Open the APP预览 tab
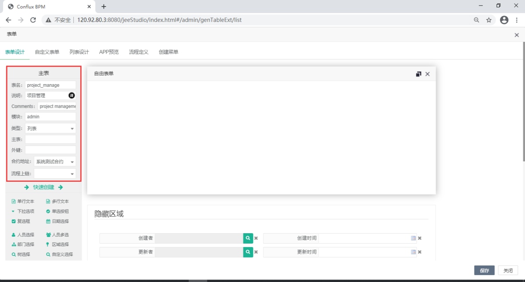 tap(109, 52)
